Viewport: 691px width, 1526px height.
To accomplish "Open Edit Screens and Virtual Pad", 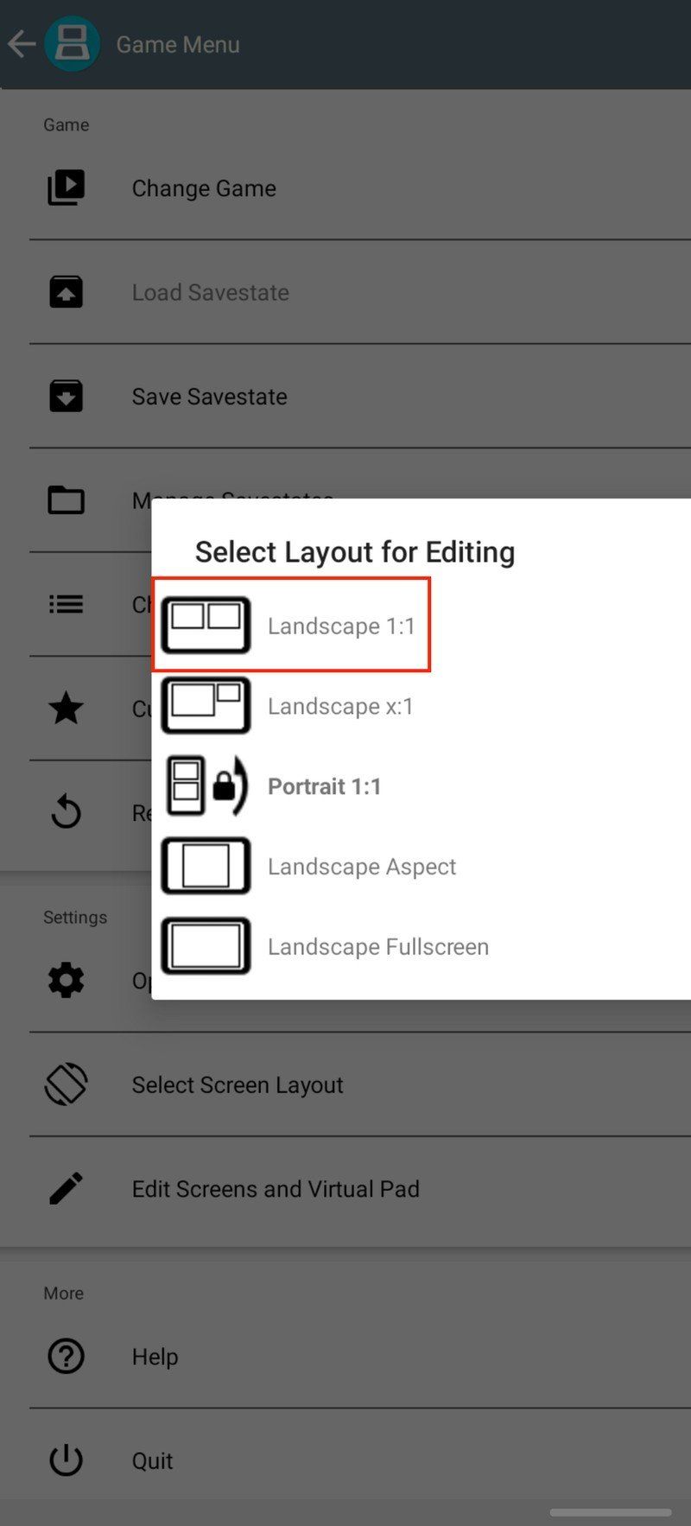I will [x=275, y=1188].
